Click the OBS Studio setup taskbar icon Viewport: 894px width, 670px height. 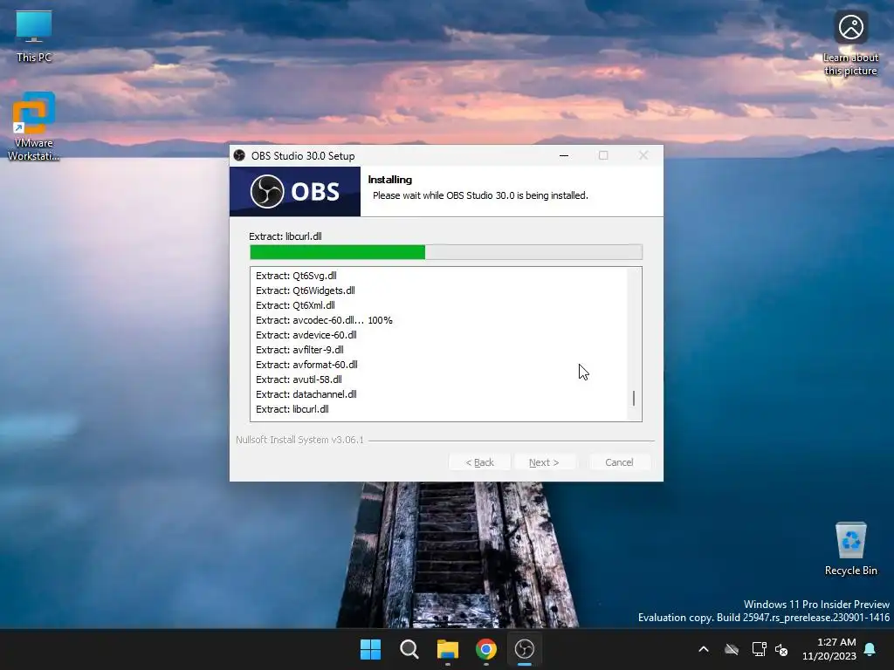click(x=525, y=649)
